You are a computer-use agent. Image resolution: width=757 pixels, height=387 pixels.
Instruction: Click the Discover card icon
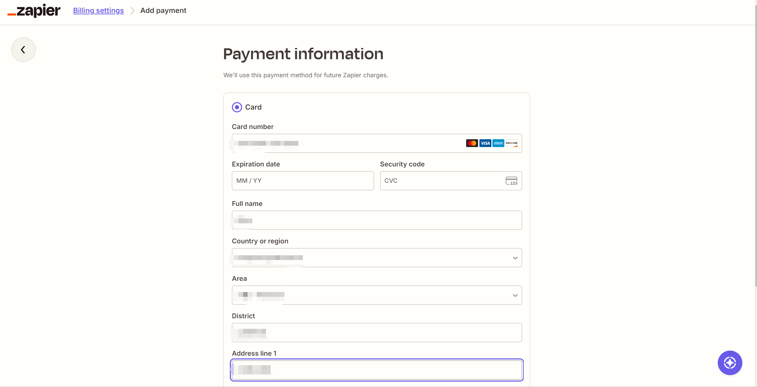click(x=511, y=143)
